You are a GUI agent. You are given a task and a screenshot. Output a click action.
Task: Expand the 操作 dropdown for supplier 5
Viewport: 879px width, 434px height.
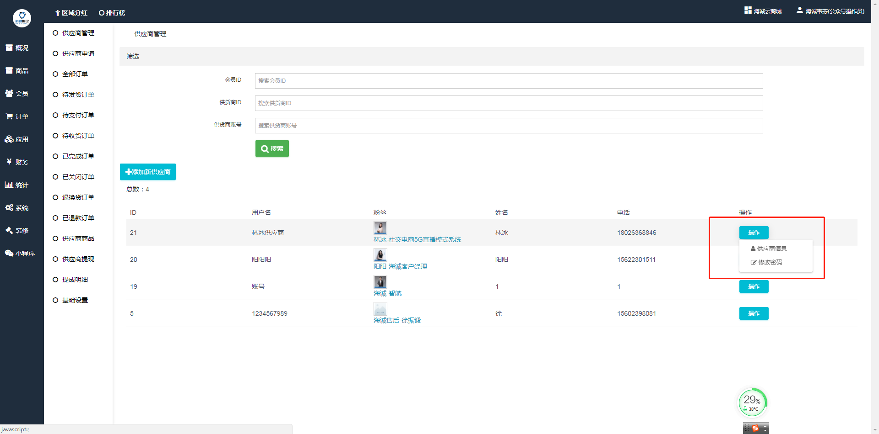(x=754, y=313)
